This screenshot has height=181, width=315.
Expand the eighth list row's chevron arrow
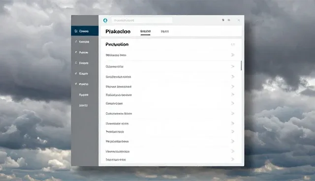[233, 123]
